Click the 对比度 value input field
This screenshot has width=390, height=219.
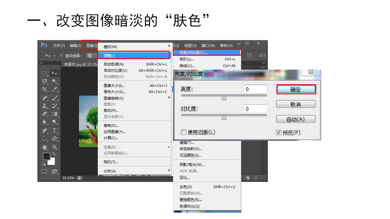[x=256, y=109]
